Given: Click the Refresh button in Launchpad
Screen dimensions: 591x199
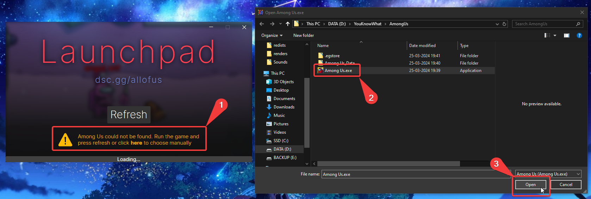Looking at the screenshot, I should pyautogui.click(x=129, y=115).
